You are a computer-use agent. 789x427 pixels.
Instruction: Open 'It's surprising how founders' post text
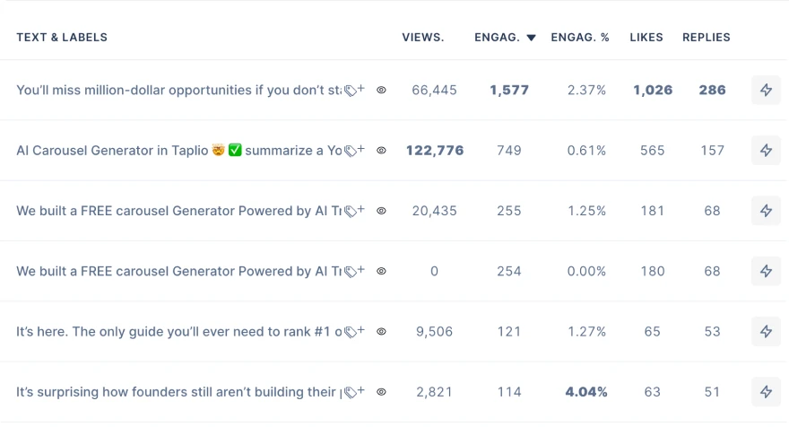click(178, 392)
